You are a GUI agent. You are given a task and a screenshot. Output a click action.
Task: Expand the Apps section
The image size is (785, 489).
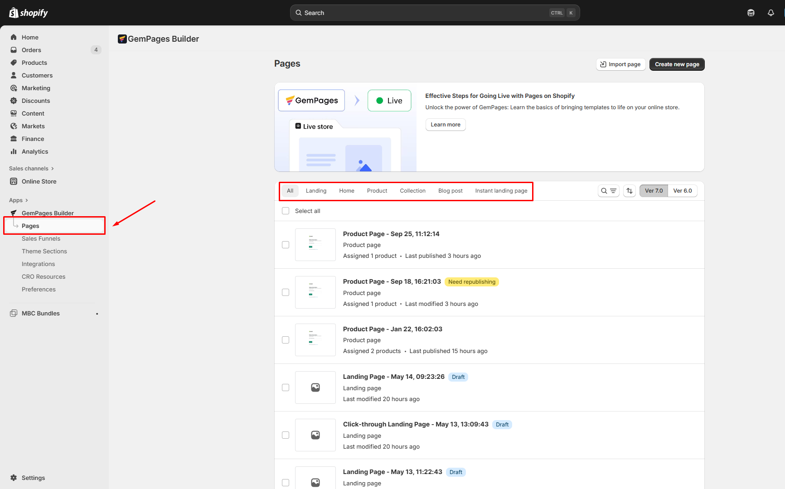[x=19, y=200]
